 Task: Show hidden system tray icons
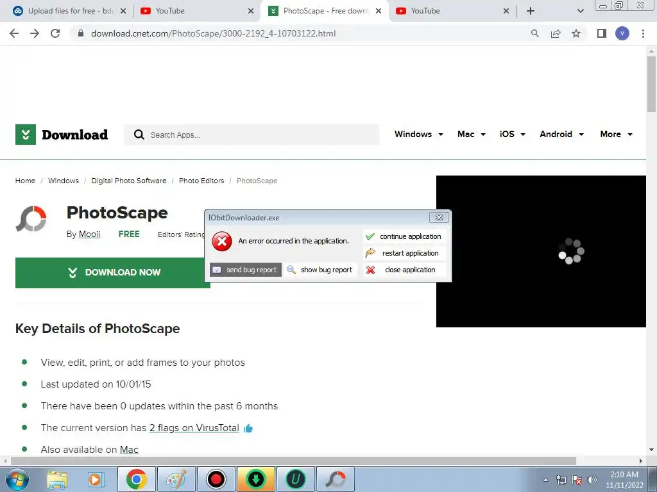545,480
